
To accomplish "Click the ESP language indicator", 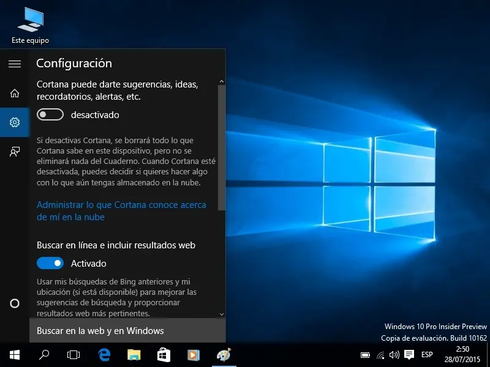I will click(x=427, y=355).
